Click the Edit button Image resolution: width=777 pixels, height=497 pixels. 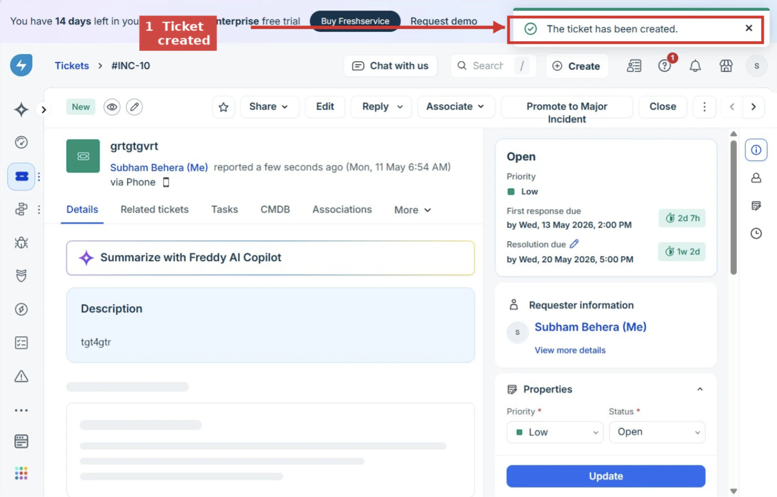point(325,107)
